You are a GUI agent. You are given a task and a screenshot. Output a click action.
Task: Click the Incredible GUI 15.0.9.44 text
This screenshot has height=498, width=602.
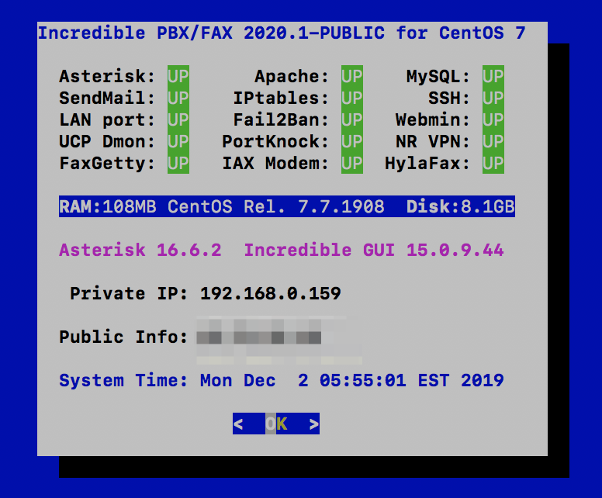pos(374,250)
